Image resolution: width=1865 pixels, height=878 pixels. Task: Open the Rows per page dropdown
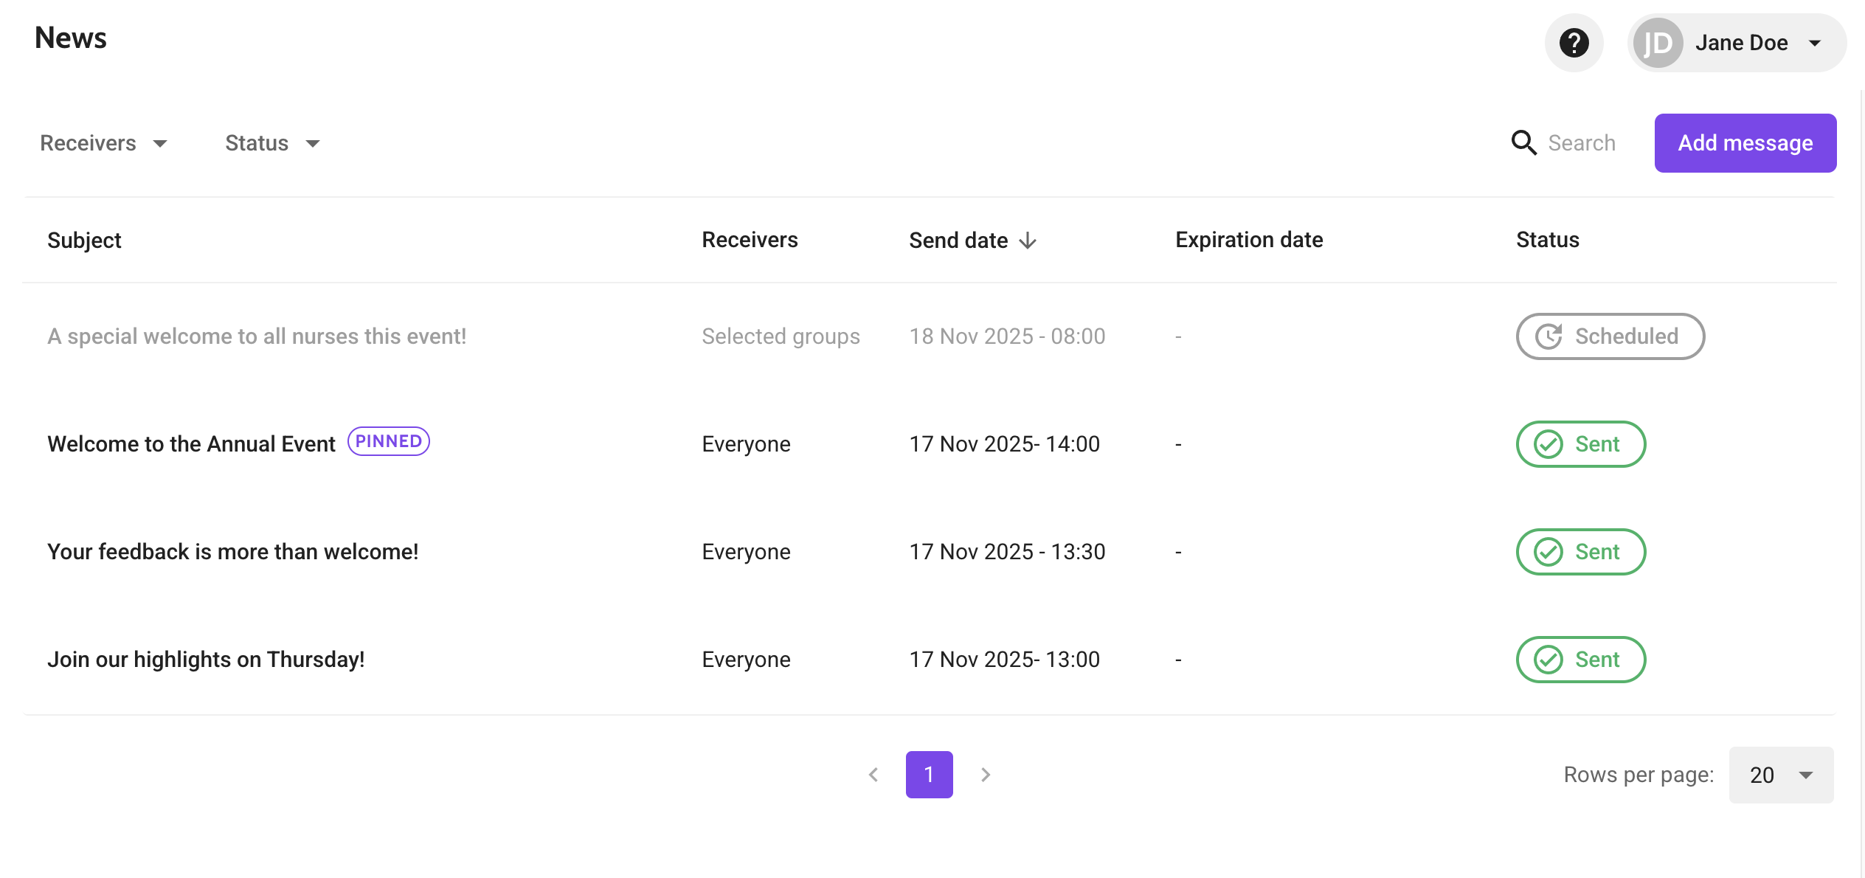[x=1781, y=775]
